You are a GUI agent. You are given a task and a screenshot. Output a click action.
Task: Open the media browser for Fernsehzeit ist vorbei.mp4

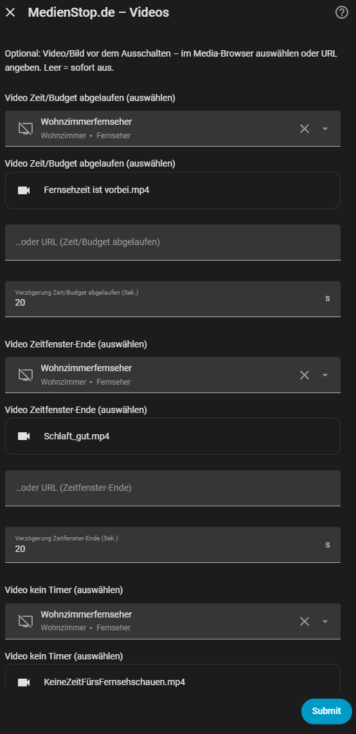click(x=173, y=190)
